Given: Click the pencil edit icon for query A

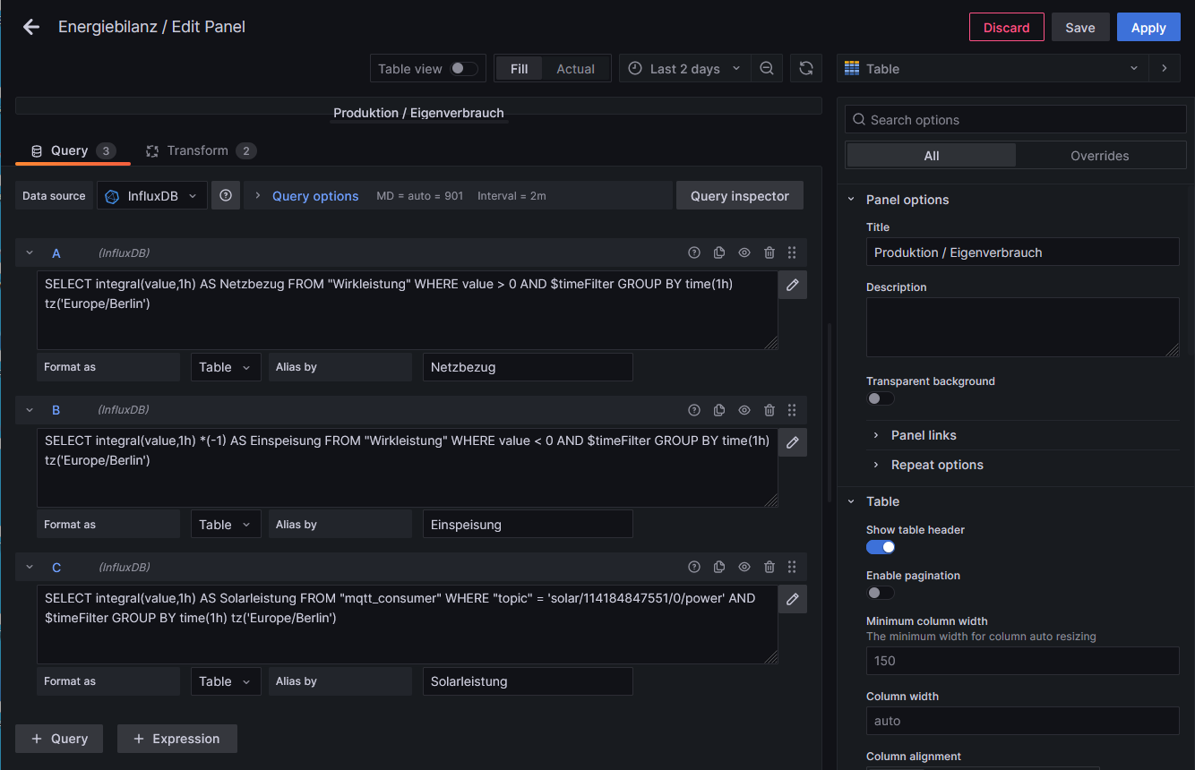Looking at the screenshot, I should click(792, 285).
